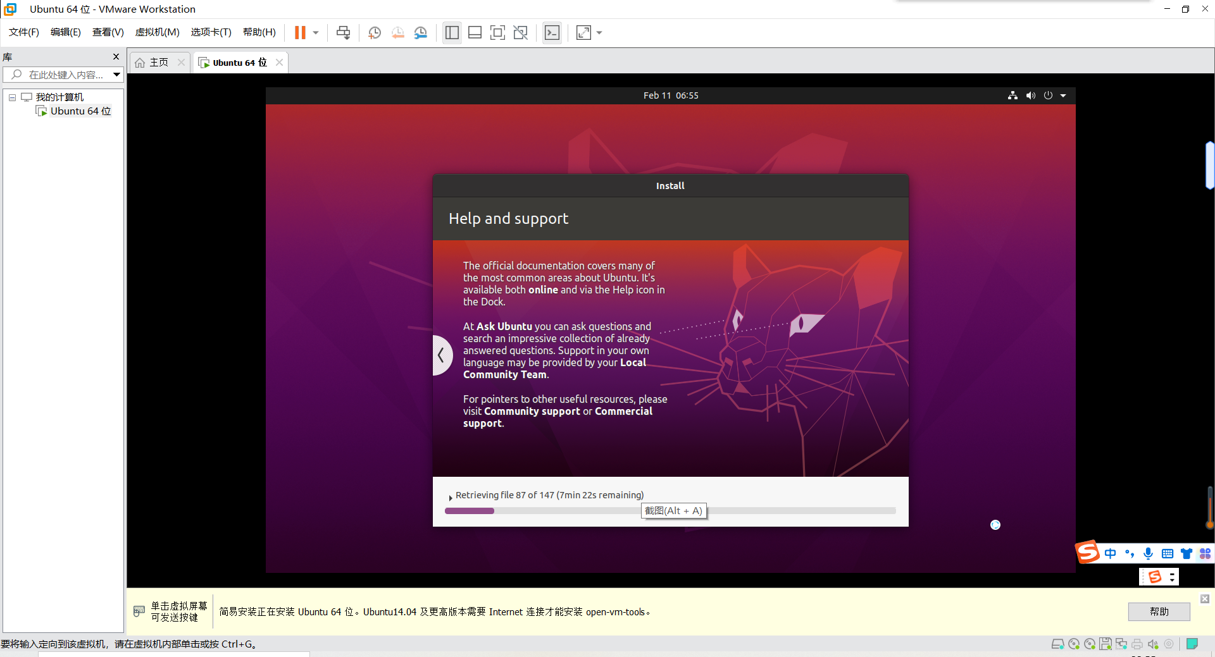
Task: Click the right-side vertical scrollbar thumb
Action: [x=1210, y=166]
